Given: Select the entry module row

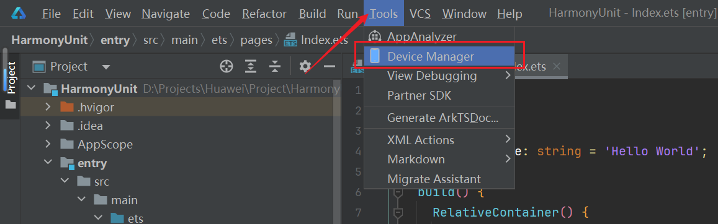Looking at the screenshot, I should coord(181,163).
